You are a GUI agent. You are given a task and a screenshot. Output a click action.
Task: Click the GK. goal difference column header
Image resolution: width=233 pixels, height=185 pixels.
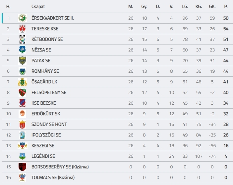tap(212, 6)
